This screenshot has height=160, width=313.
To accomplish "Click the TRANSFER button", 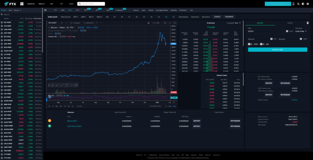I will 229,17.
